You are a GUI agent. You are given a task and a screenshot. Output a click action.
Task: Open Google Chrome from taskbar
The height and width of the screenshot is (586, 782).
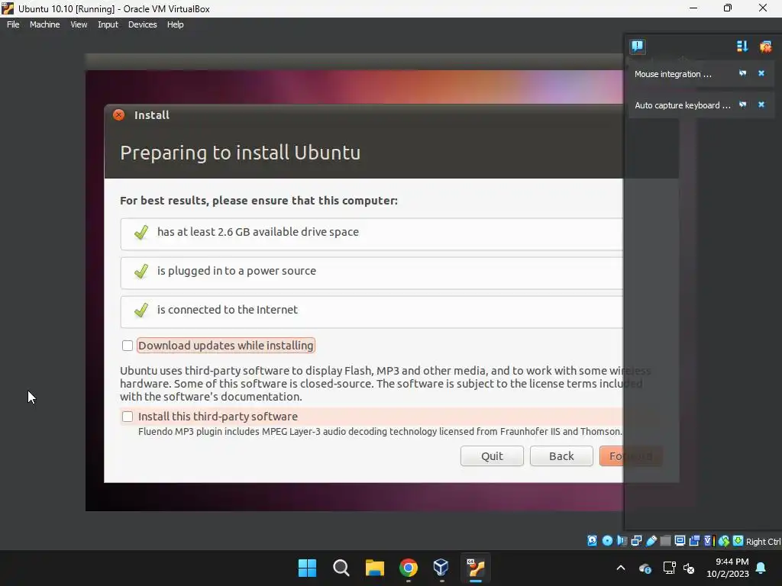408,568
